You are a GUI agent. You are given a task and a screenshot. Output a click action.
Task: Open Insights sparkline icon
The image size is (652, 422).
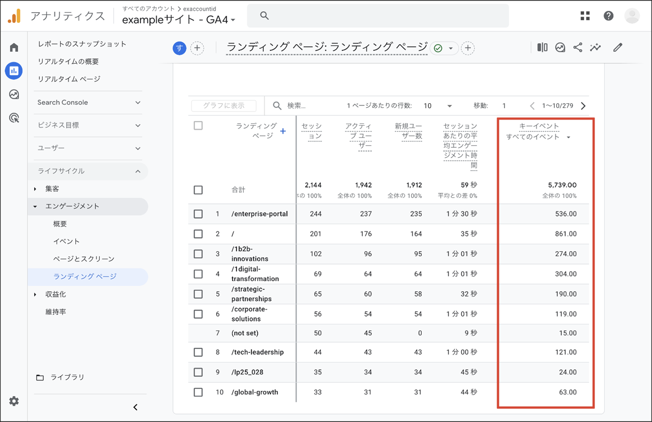pos(595,47)
